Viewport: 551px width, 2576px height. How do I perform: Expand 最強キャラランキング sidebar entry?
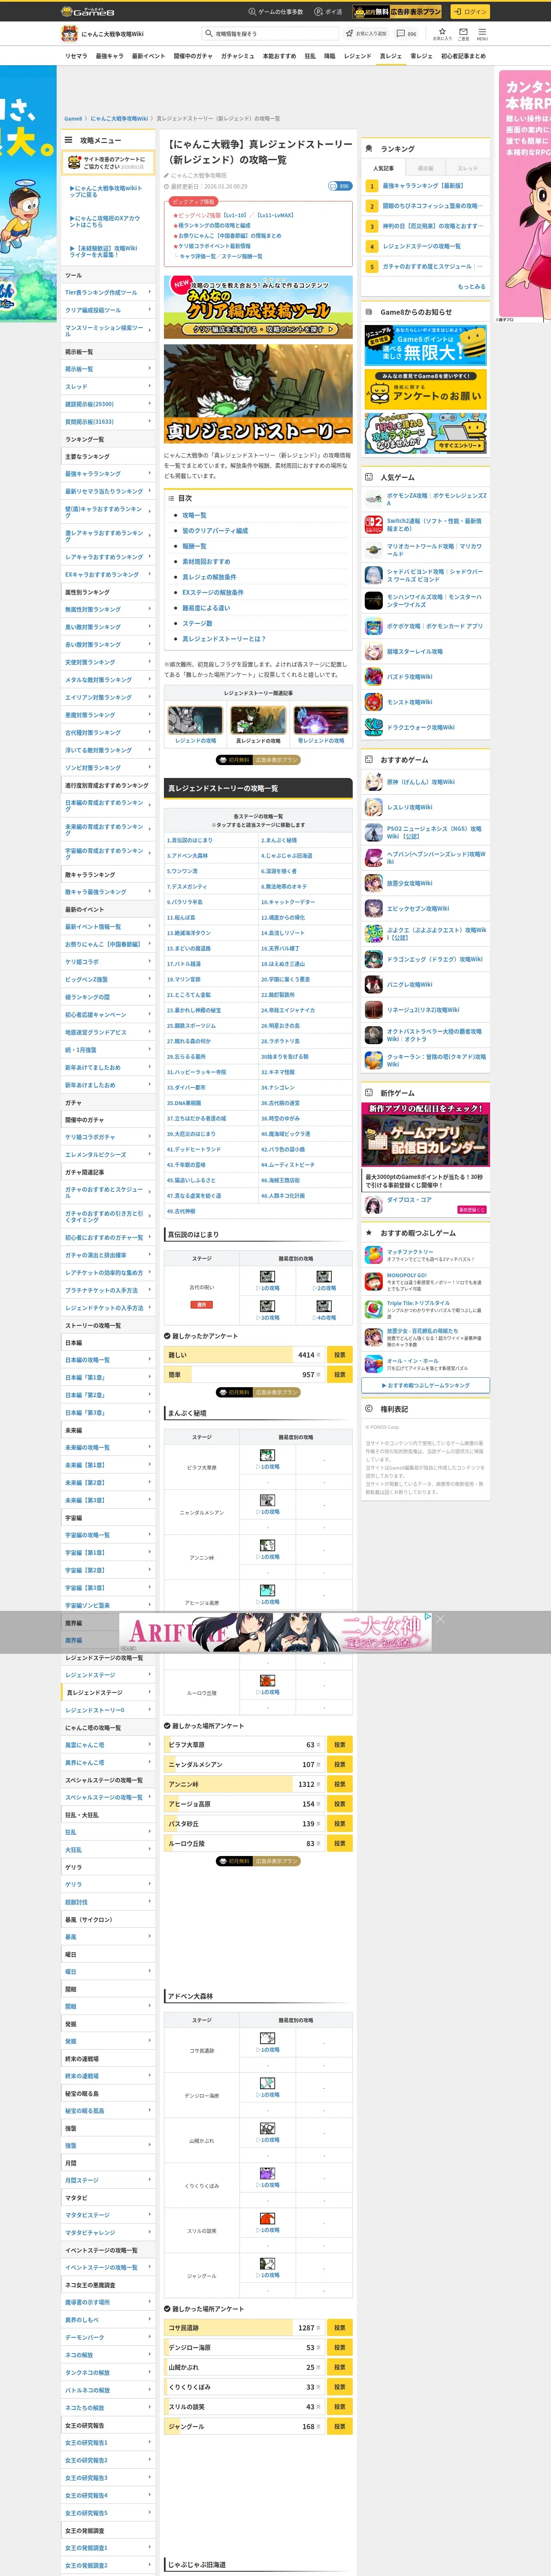coord(108,474)
